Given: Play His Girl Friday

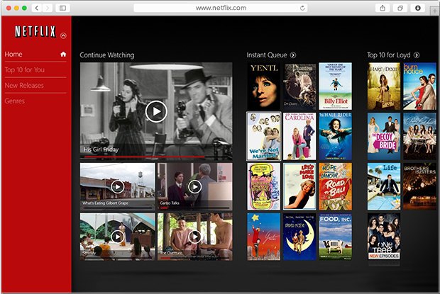Looking at the screenshot, I should 156,111.
